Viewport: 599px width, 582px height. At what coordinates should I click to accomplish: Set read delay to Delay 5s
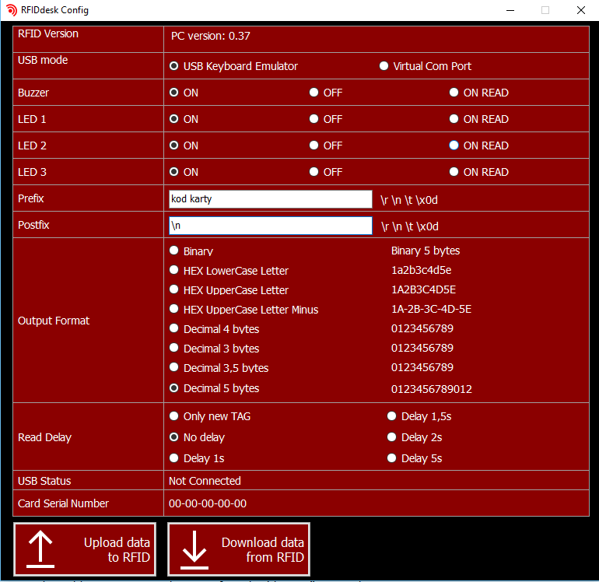tap(392, 458)
